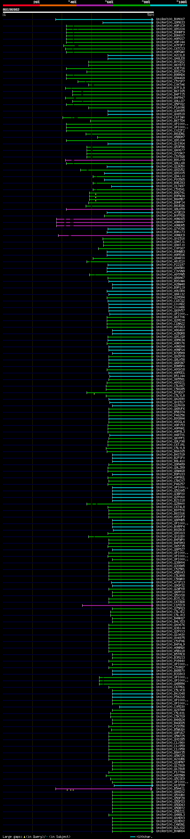This screenshot has width=190, height=839.
Task: Click label UniRef100_C3VVN9
Action: [x=170, y=271]
